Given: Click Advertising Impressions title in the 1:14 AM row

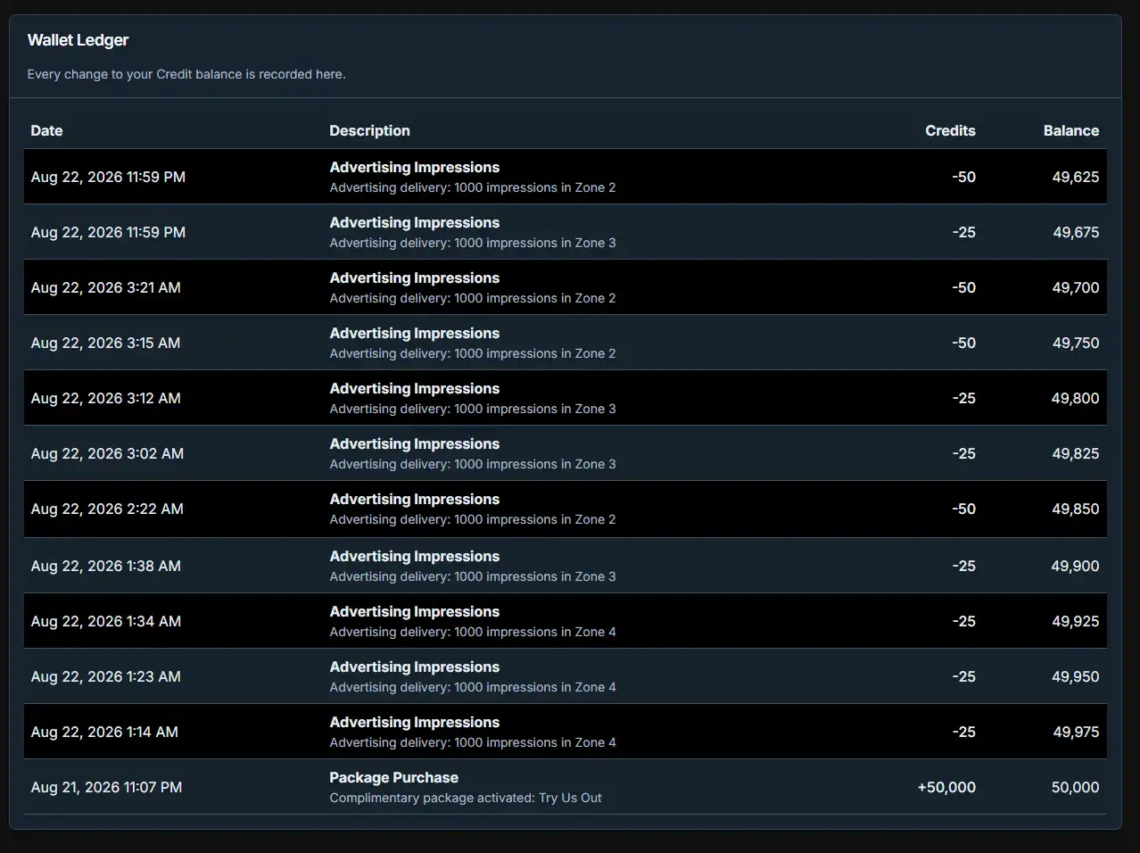Looking at the screenshot, I should pyautogui.click(x=414, y=722).
